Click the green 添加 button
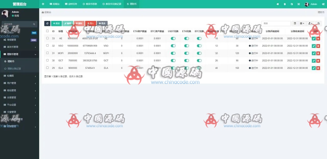The height and width of the screenshot is (159, 327). coord(56,23)
